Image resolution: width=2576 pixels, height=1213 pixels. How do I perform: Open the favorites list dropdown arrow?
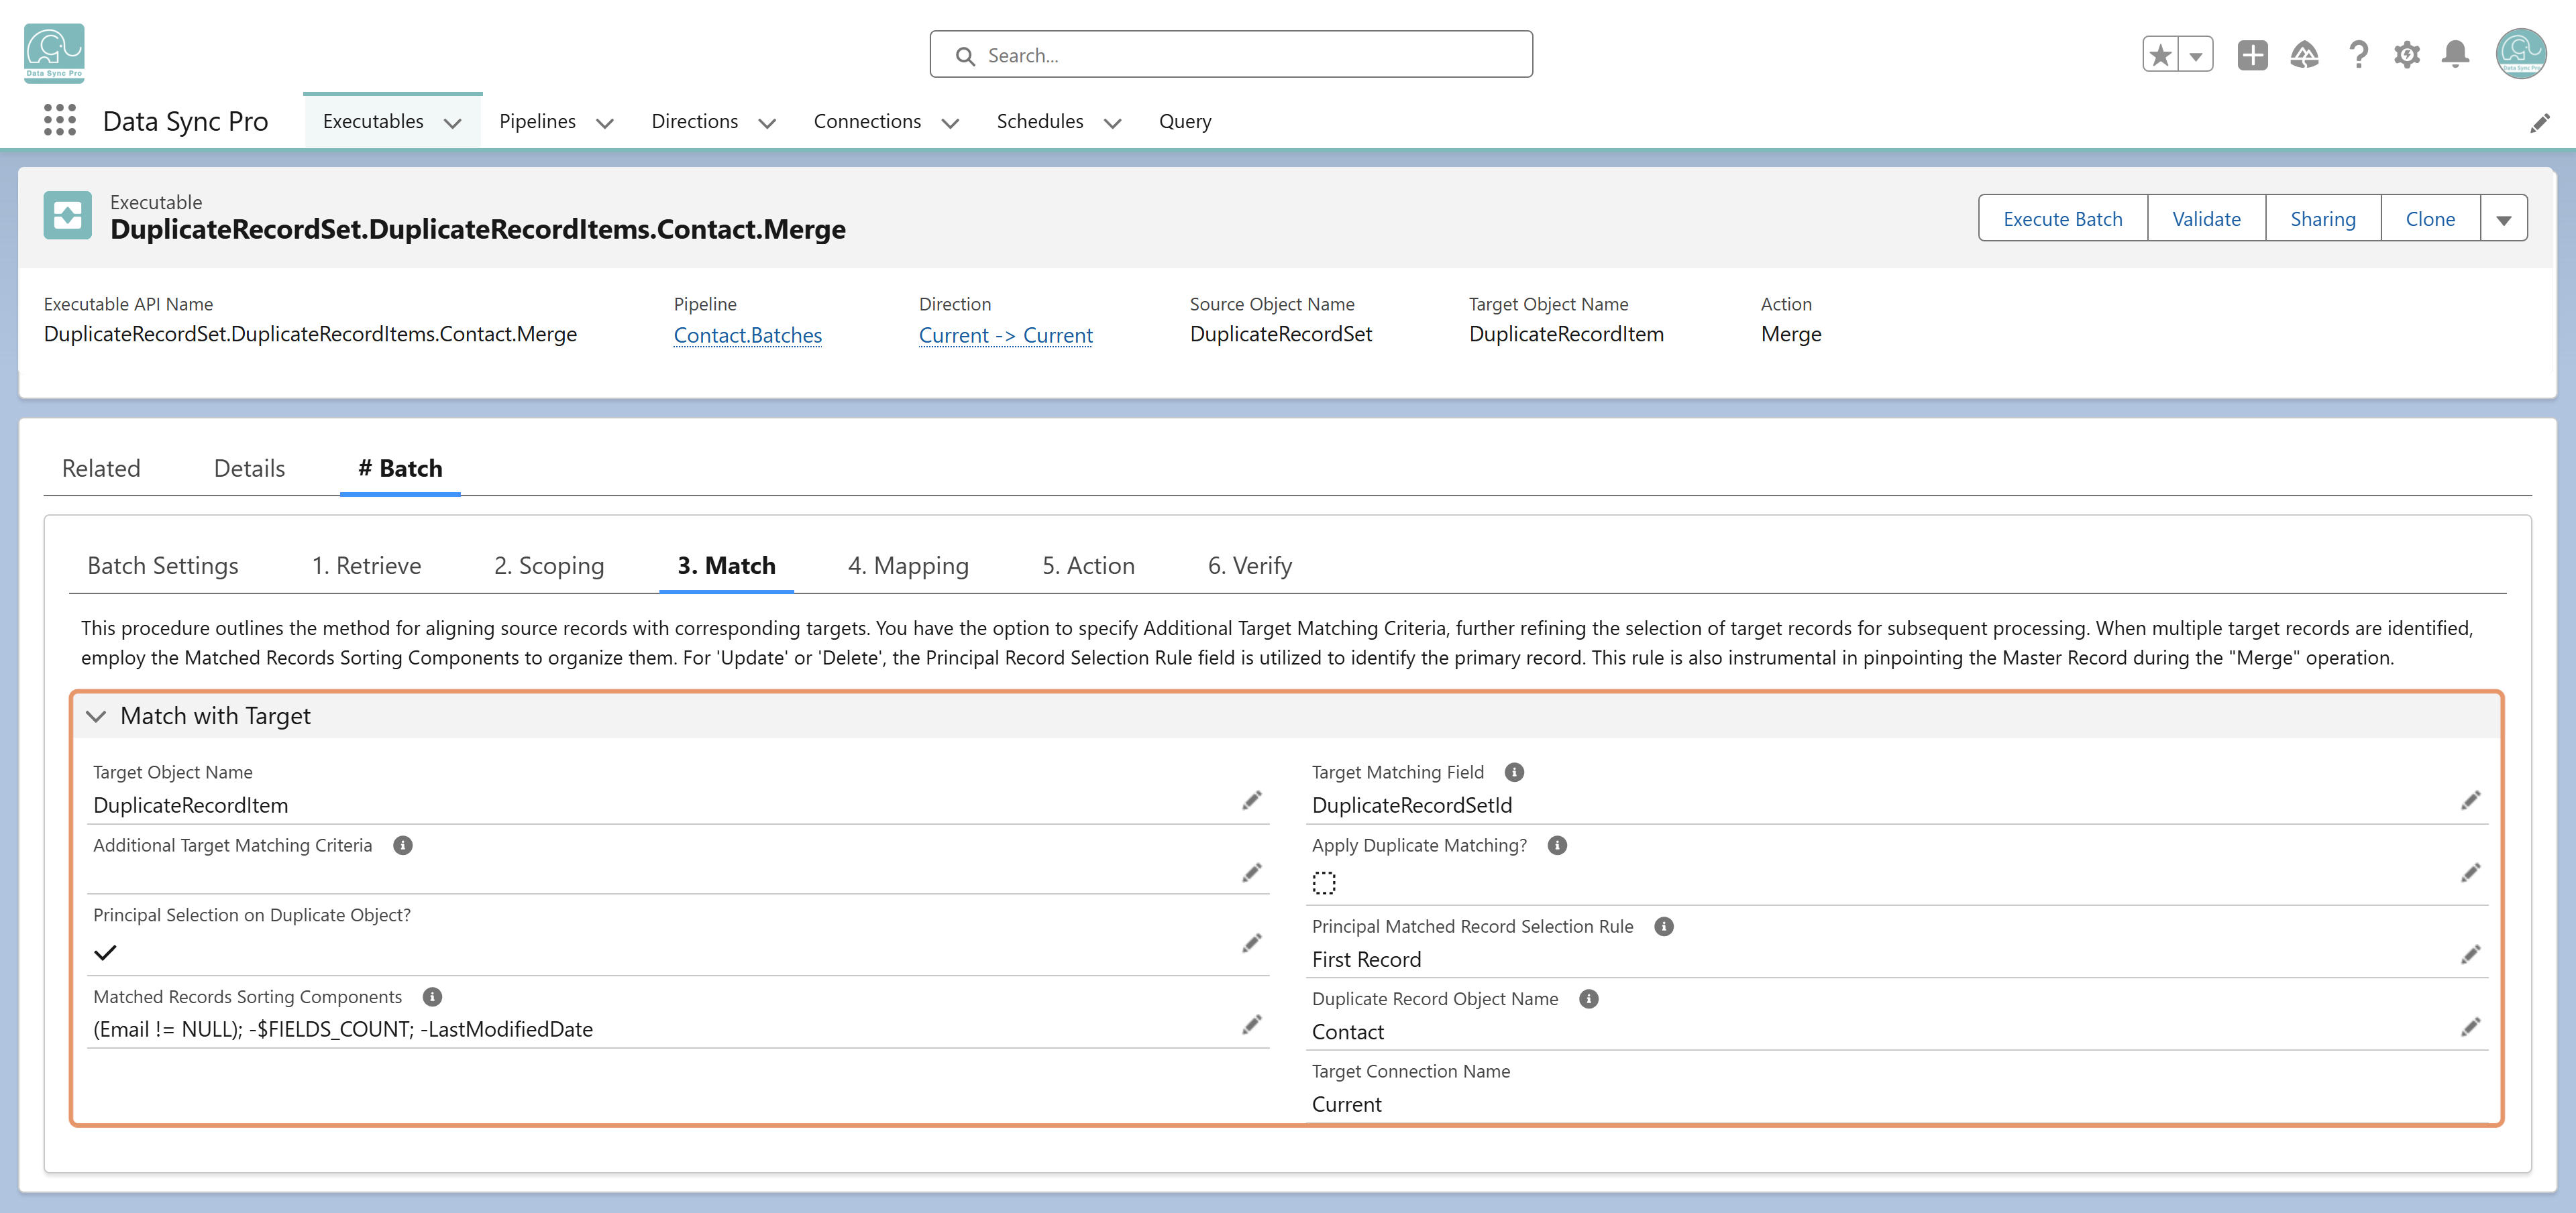2196,54
